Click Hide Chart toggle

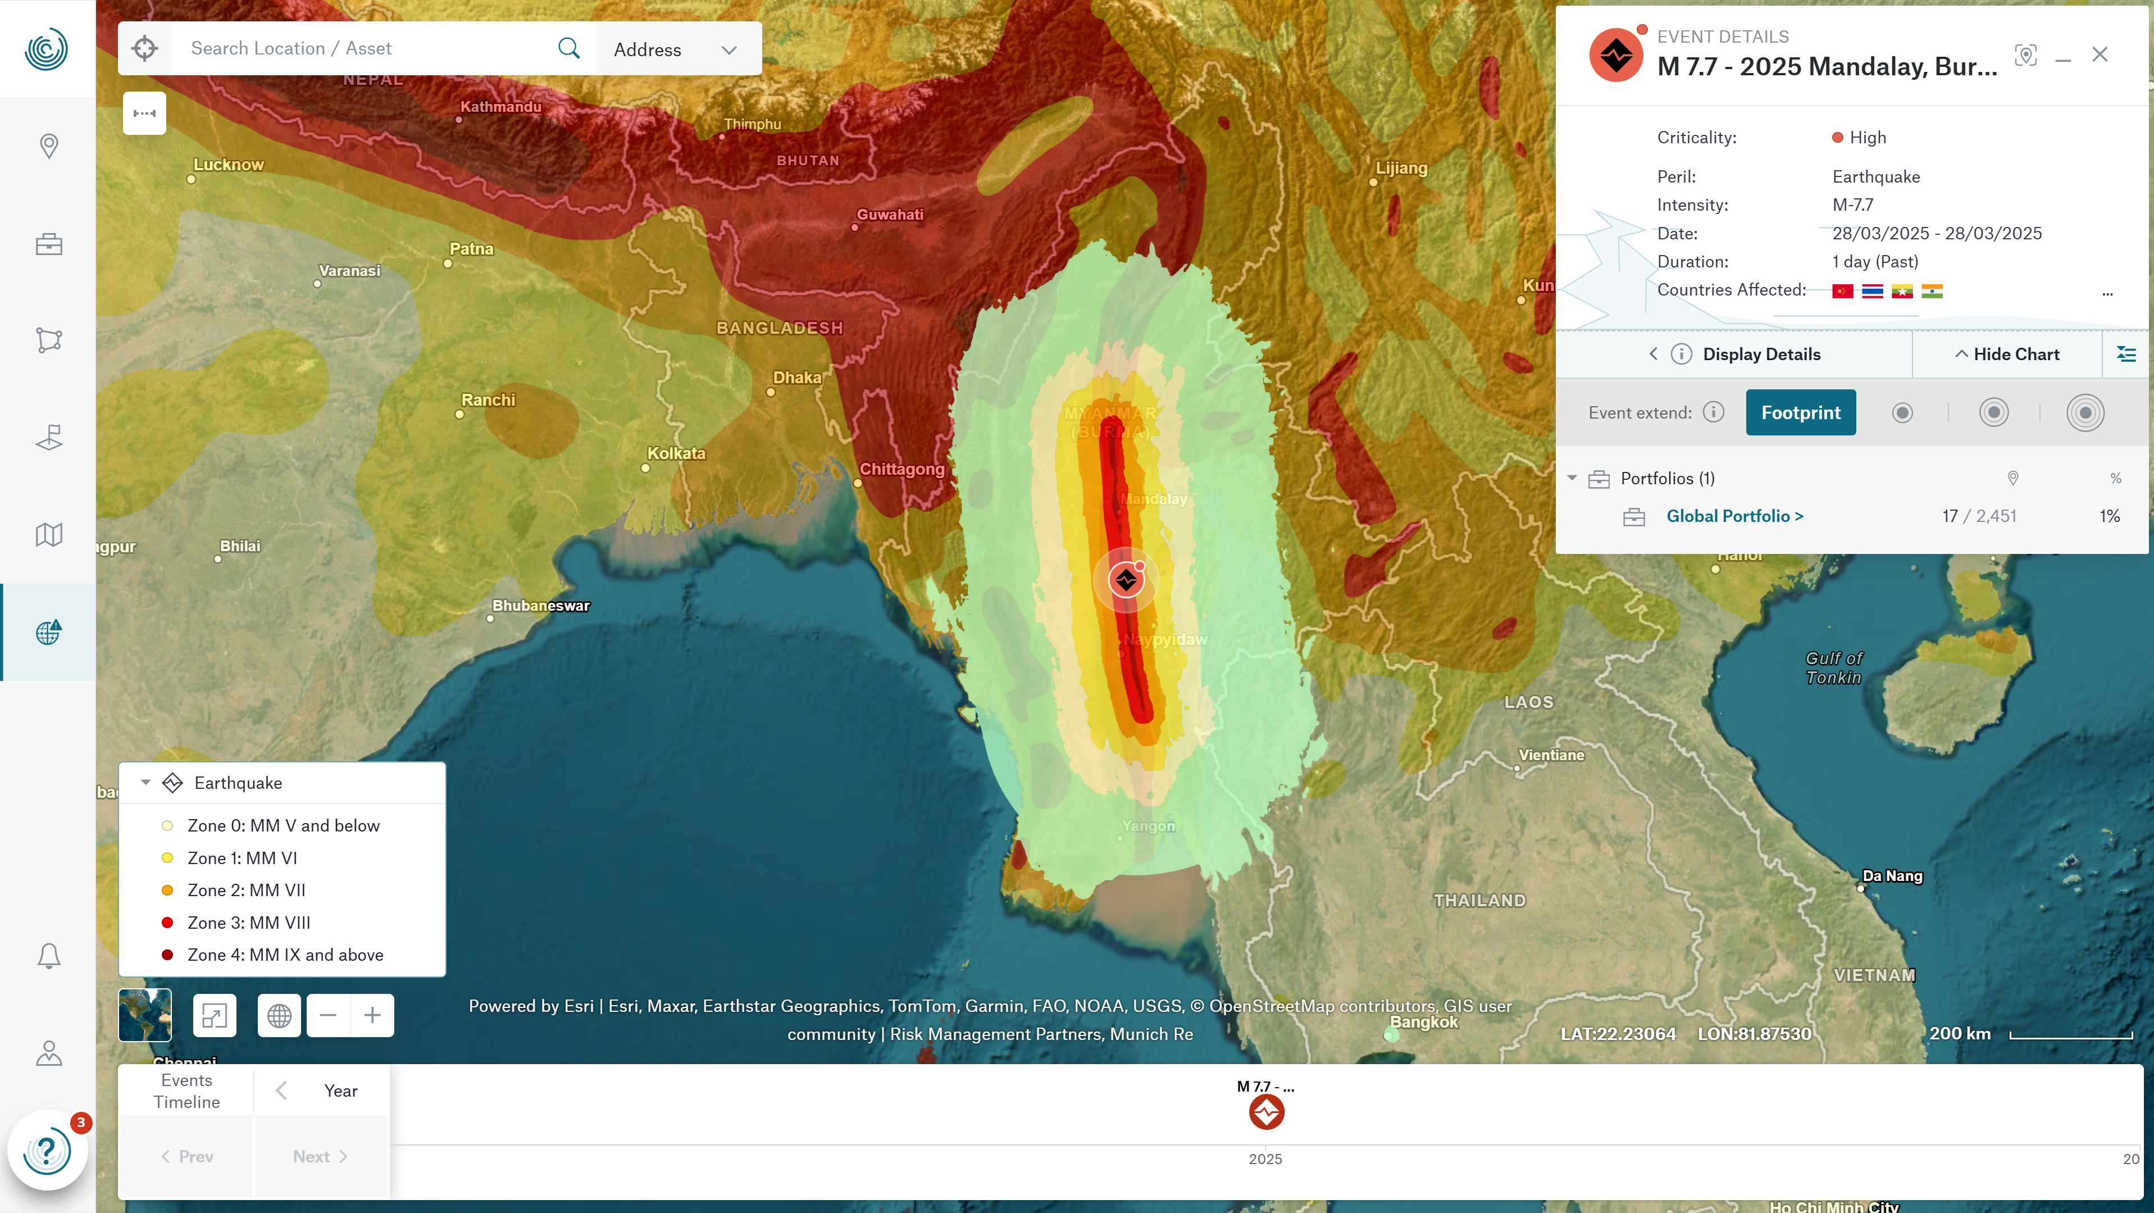tap(2007, 354)
